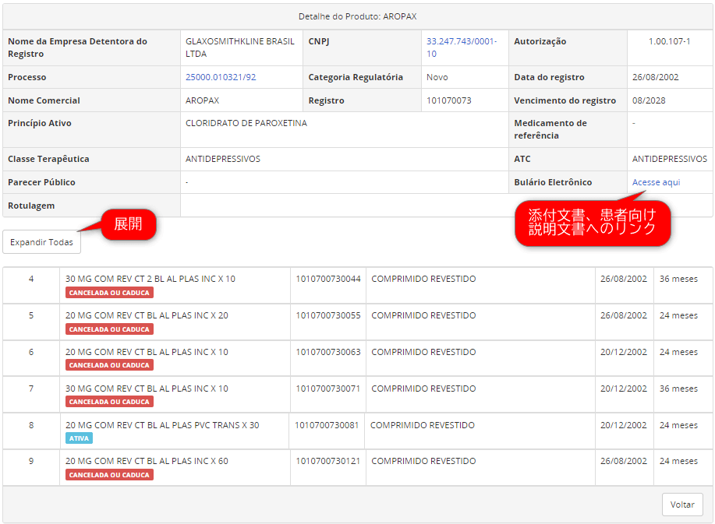Click Cancelada ou Caduca badge in row 9

click(109, 475)
